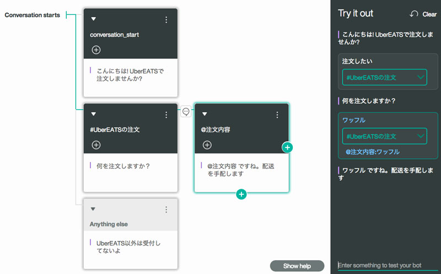The image size is (441, 274).
Task: Click bot reply ワッフル ですね。配送を手配します
Action: [x=385, y=174]
